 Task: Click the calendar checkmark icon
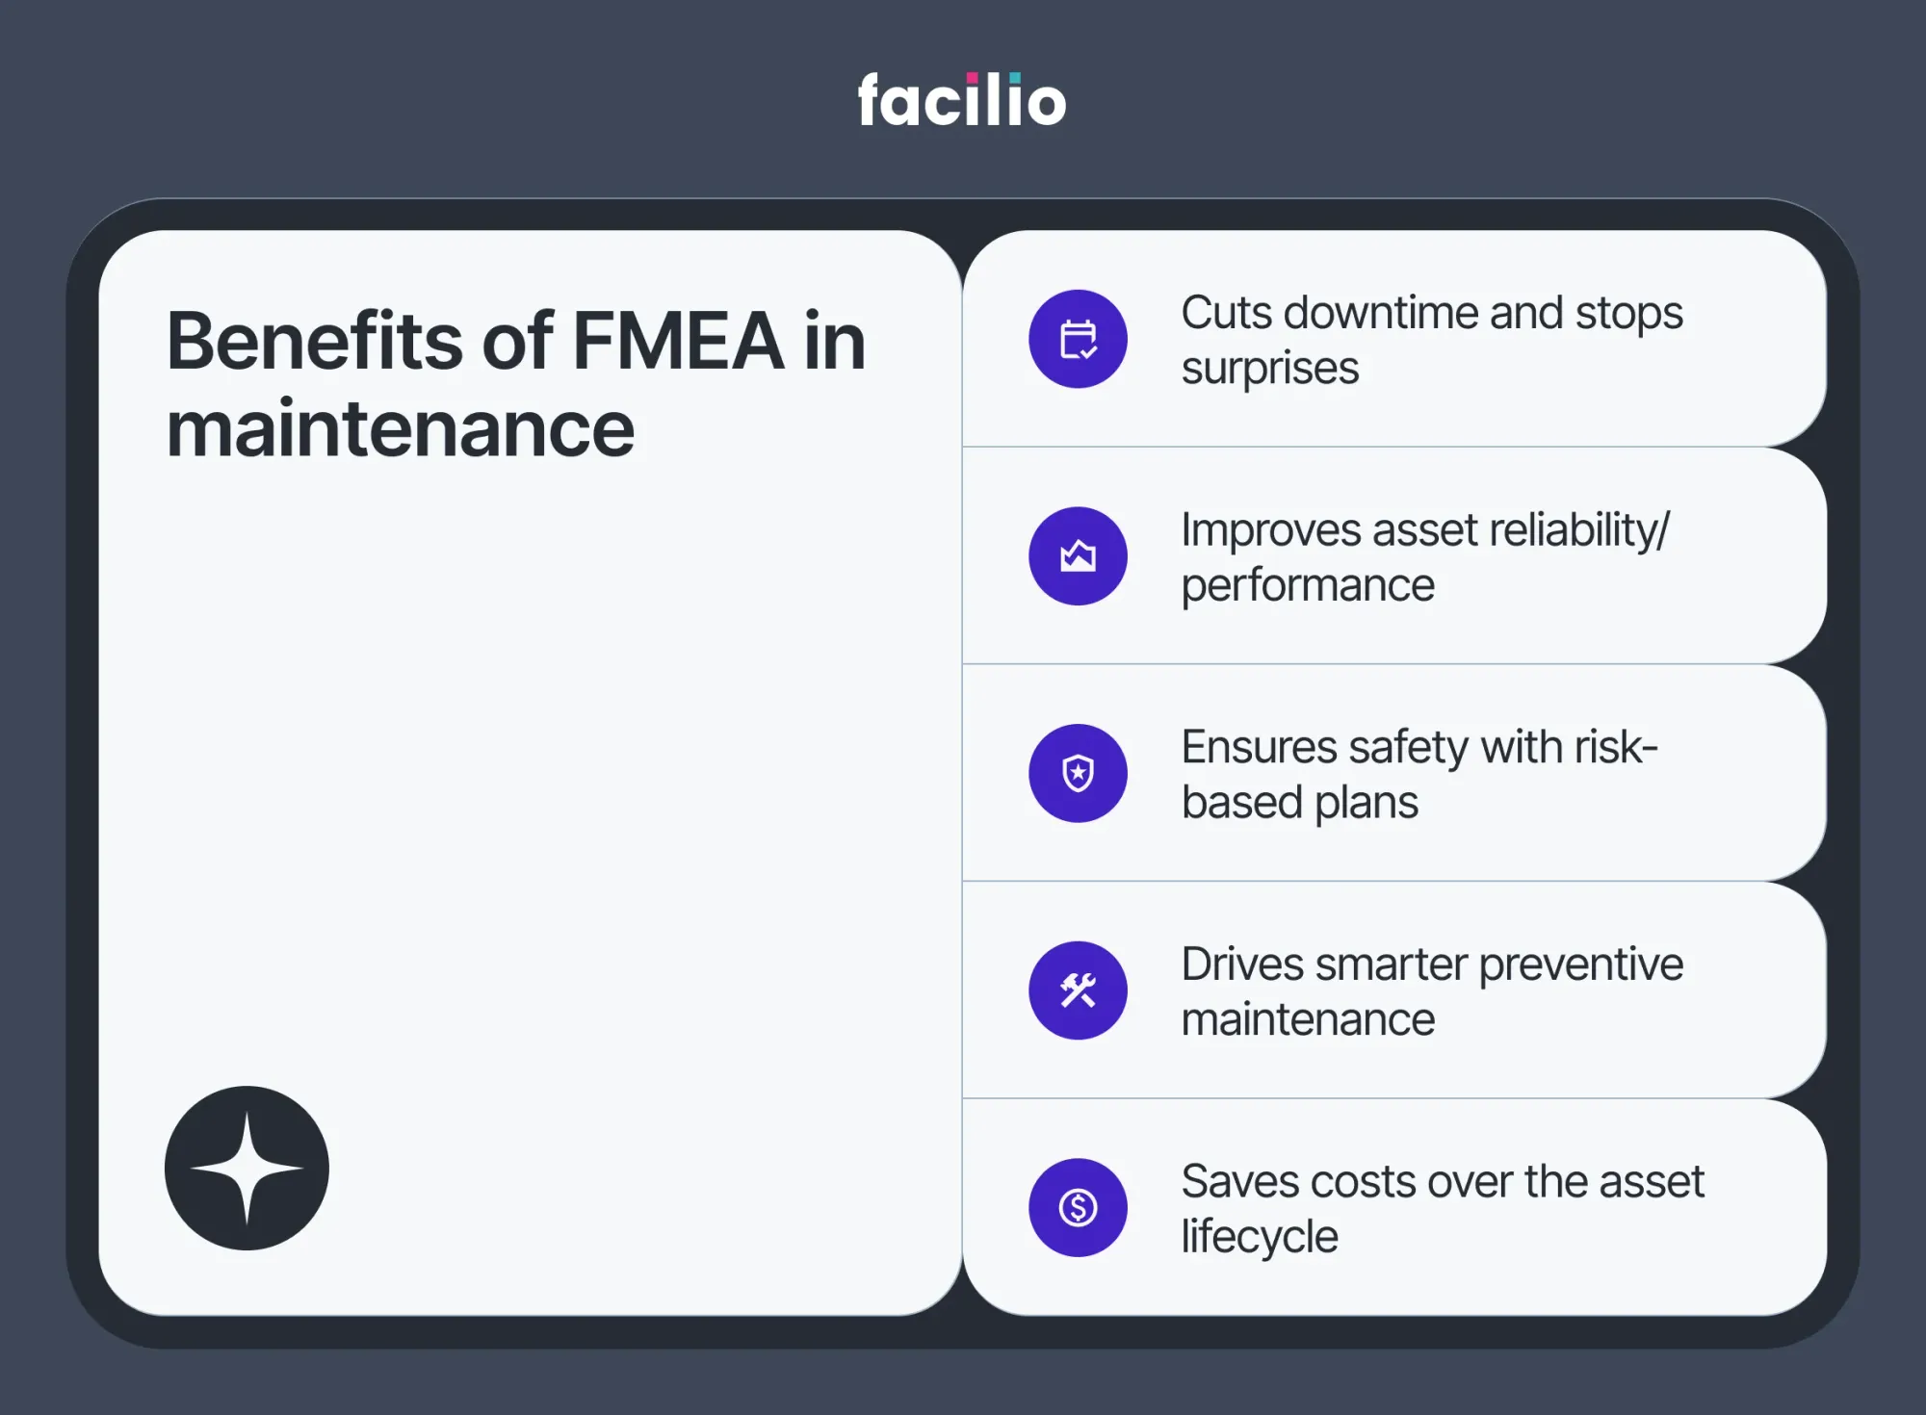click(x=1078, y=339)
